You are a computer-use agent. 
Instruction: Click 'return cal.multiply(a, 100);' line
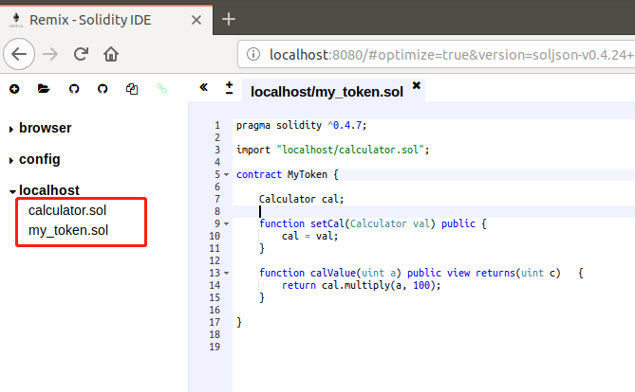(x=362, y=285)
